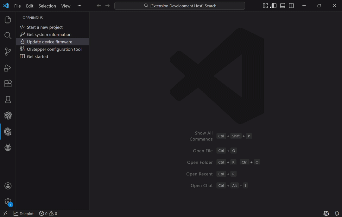This screenshot has width=342, height=217.
Task: Open the Source Control view
Action: click(x=8, y=51)
